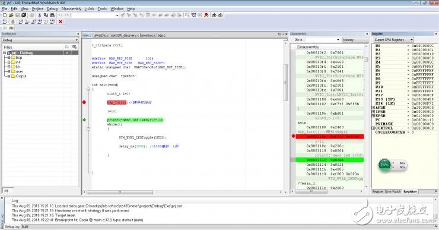Viewport: 439px width, 230px height.
Task: Open the J-Link menu
Action: click(x=90, y=9)
